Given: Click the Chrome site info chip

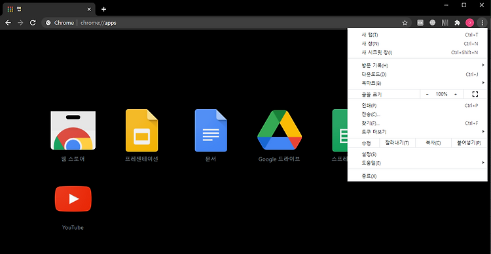Looking at the screenshot, I should [x=60, y=23].
